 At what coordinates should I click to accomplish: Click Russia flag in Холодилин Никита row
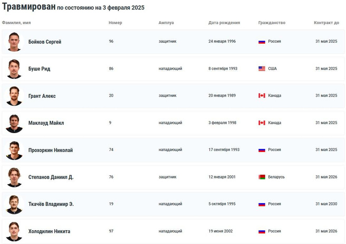pyautogui.click(x=262, y=231)
